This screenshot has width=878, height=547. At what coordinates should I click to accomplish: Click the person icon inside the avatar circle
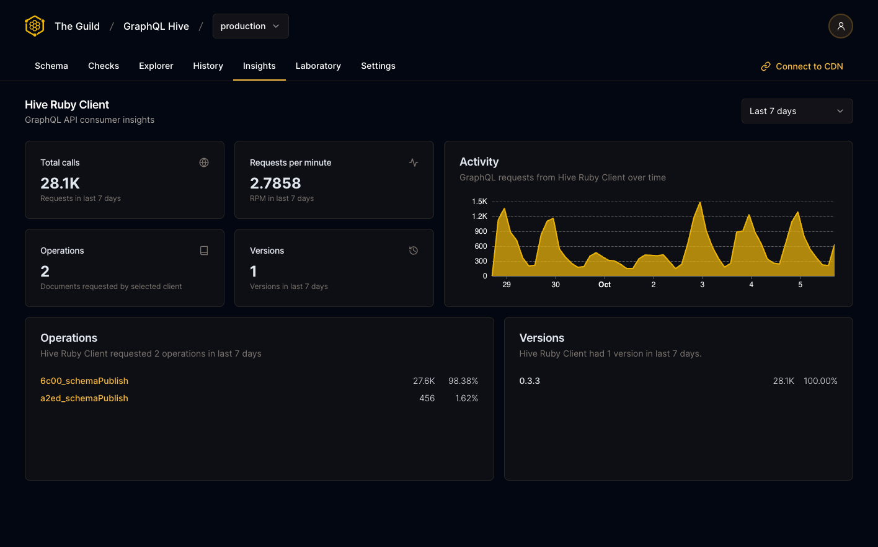click(x=841, y=26)
